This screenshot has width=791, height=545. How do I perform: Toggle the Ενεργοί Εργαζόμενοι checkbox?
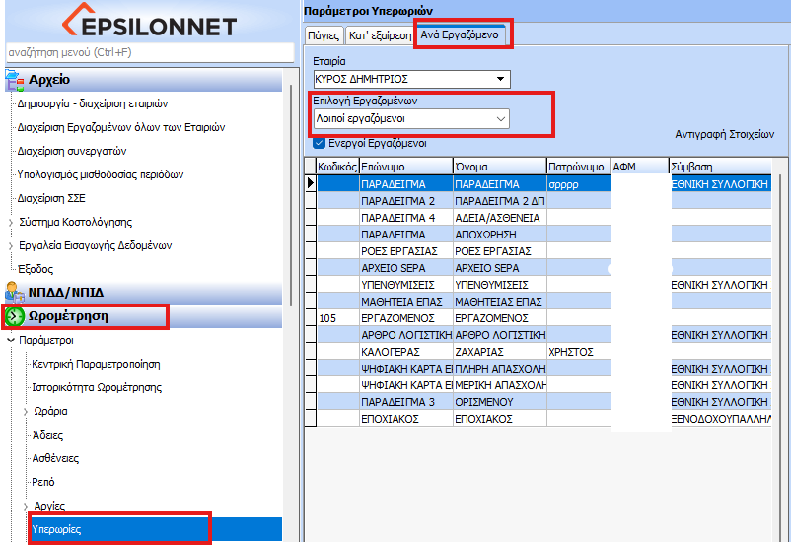(x=319, y=143)
